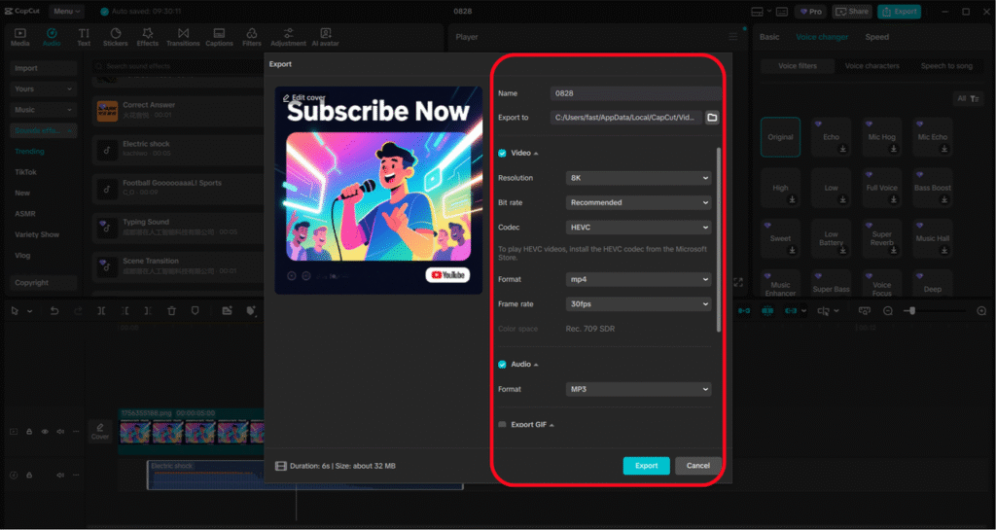Click the Export dialog vertical scrollbar
Screen dimensions: 996x530
tap(719, 240)
